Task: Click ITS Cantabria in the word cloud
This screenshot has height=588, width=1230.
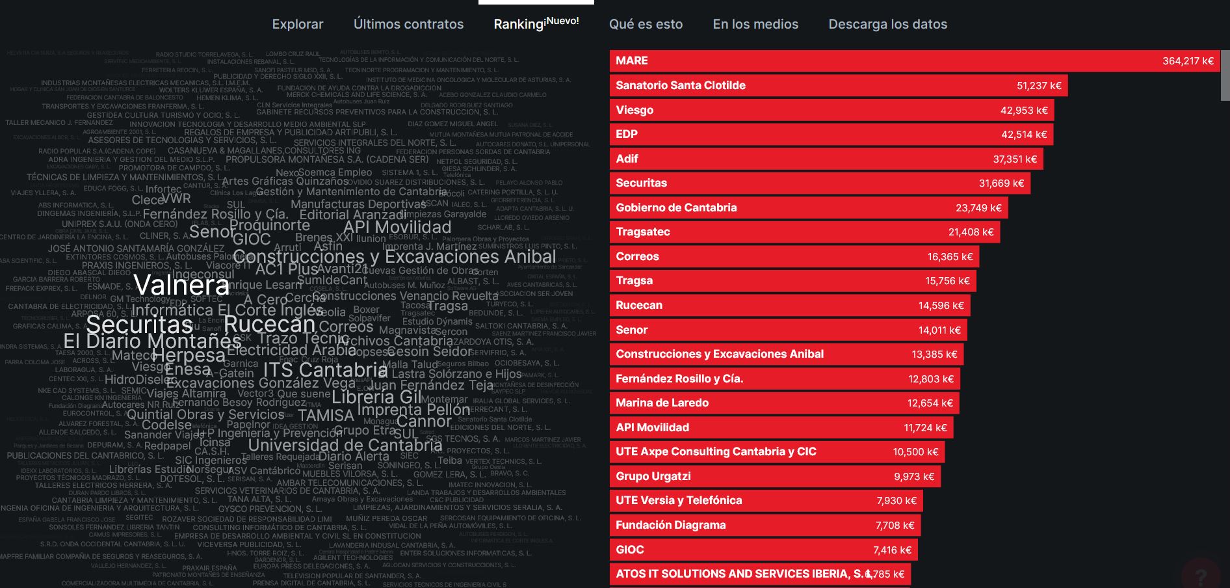Action: coord(325,369)
